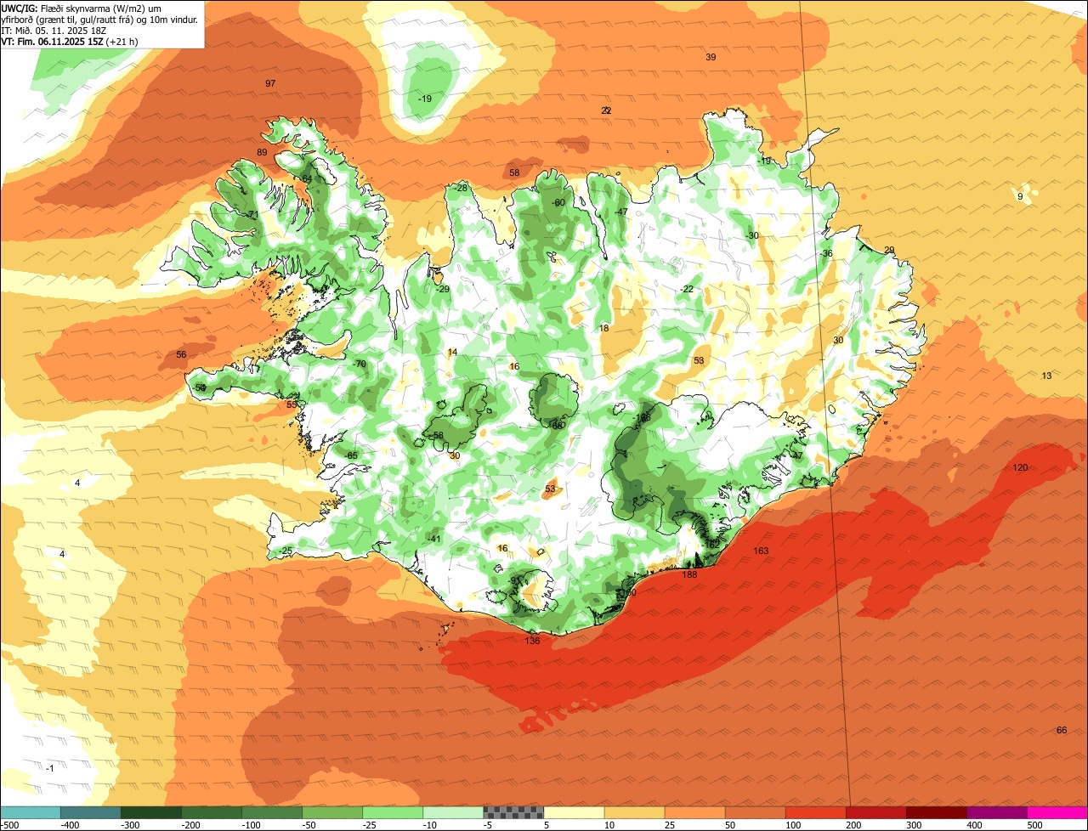Screen dimensions: 1088x831
Task: Click the -100 to -50 legend color segment
Action: (x=271, y=812)
